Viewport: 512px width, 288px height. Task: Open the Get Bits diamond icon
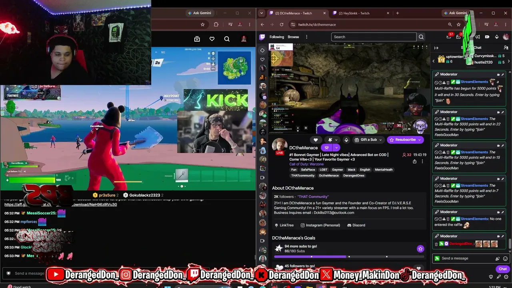pyautogui.click(x=497, y=37)
